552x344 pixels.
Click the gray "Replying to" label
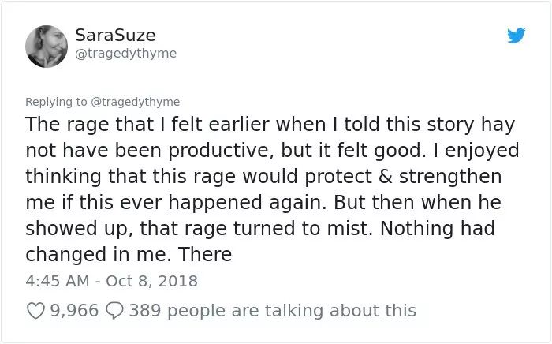(x=56, y=102)
